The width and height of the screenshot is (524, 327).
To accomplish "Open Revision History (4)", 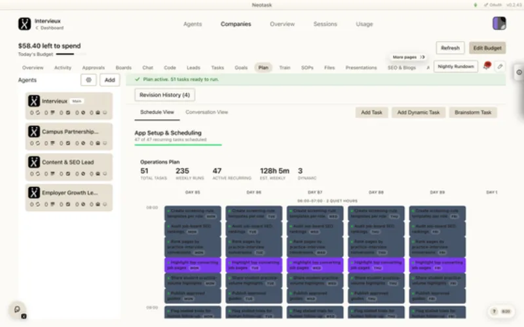I will pyautogui.click(x=165, y=95).
